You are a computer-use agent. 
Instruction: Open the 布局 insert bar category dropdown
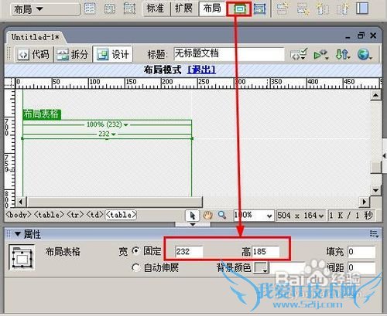[x=46, y=9]
